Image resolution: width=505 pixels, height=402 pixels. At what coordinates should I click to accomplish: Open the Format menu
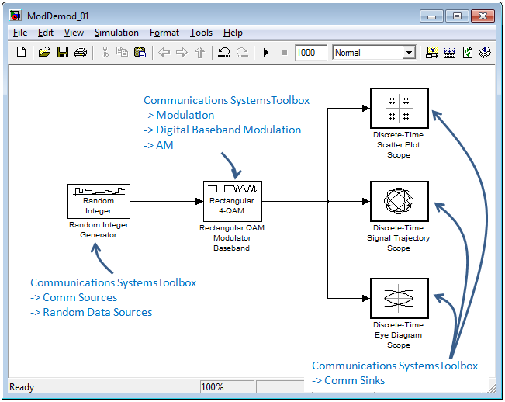pyautogui.click(x=164, y=33)
